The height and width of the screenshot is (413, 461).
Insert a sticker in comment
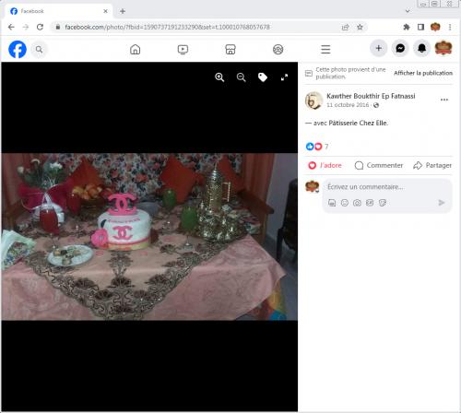pos(383,203)
